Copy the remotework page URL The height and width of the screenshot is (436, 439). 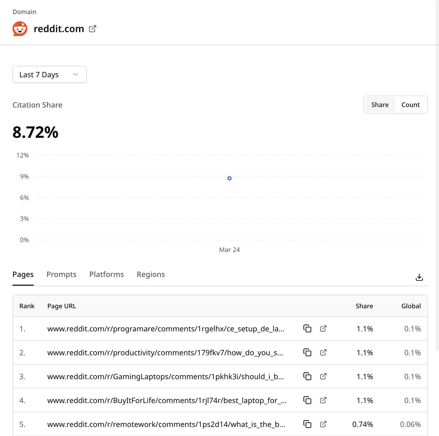[307, 424]
